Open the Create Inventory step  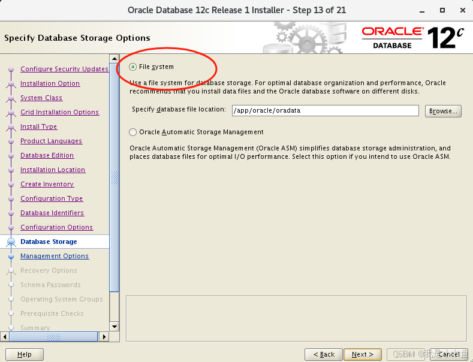pyautogui.click(x=47, y=185)
